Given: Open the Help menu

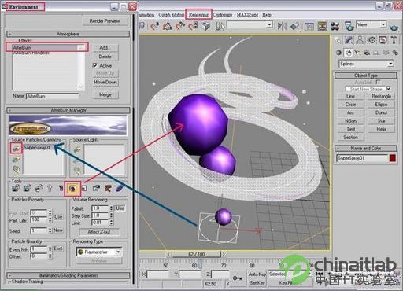Looking at the screenshot, I should 266,15.
